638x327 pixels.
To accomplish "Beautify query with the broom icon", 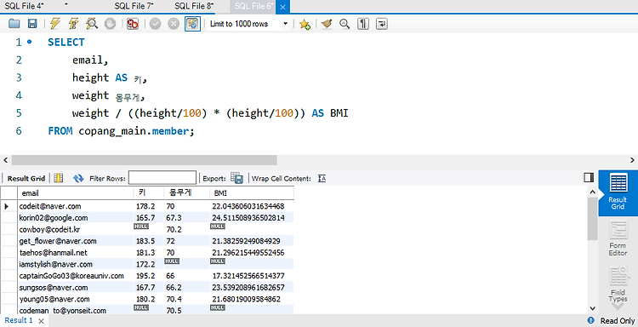I will pos(327,24).
